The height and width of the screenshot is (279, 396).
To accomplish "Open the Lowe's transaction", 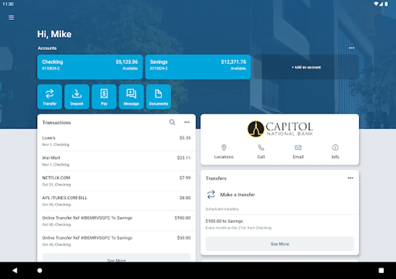I will tap(116, 141).
